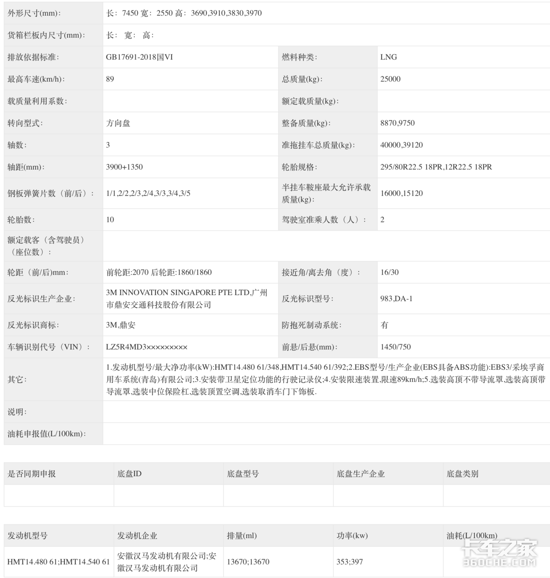Click the 总质量 25000 cell
Viewport: 550px width, 578px height.
390,79
